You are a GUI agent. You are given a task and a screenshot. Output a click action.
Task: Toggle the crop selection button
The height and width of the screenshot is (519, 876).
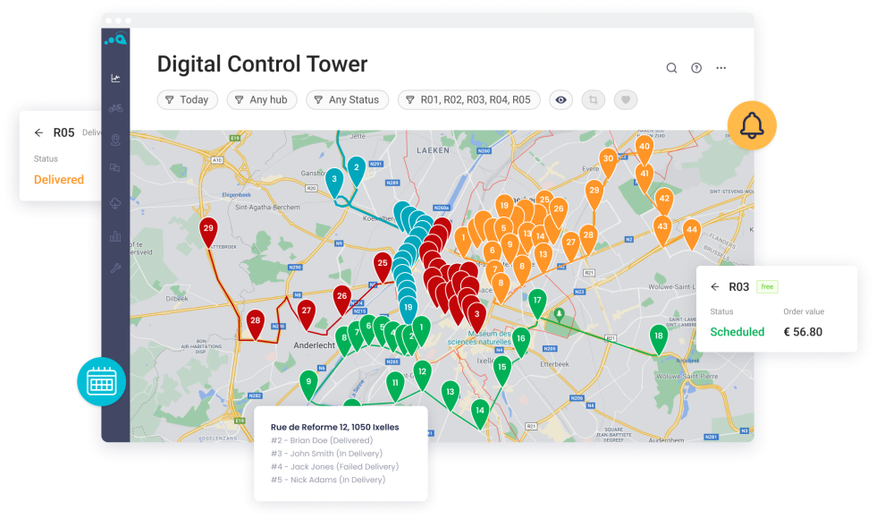(x=594, y=100)
